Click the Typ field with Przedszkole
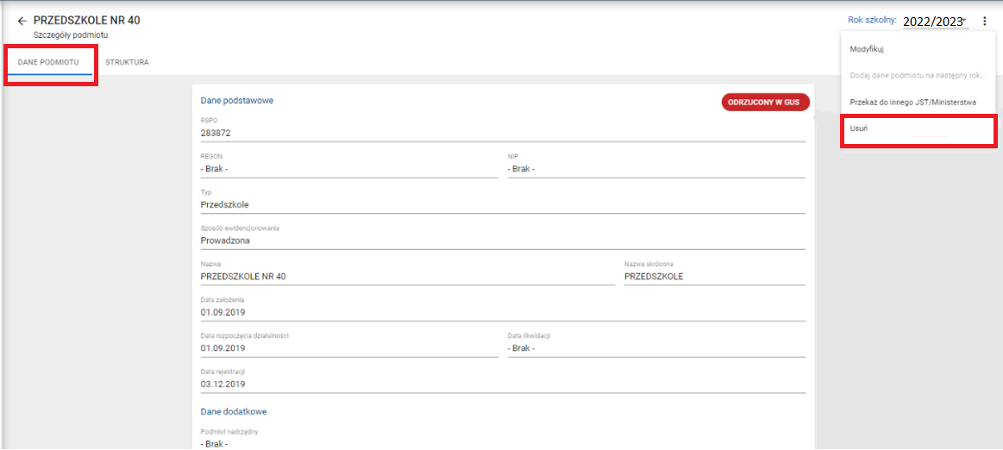This screenshot has height=450, width=1003. [x=503, y=205]
